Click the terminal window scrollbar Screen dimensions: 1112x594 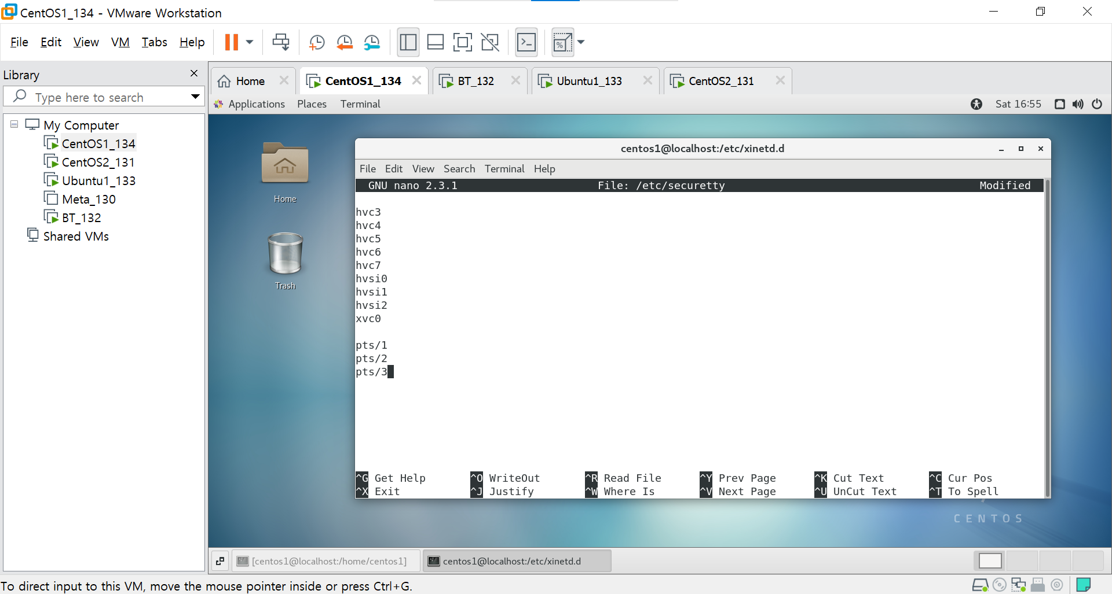click(x=1047, y=338)
